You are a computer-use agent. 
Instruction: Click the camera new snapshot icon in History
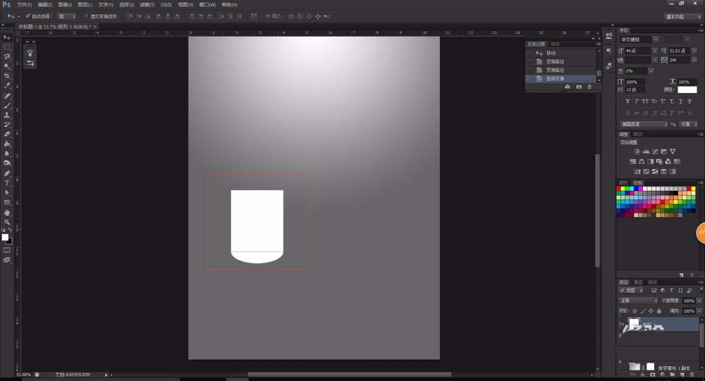[x=579, y=87]
